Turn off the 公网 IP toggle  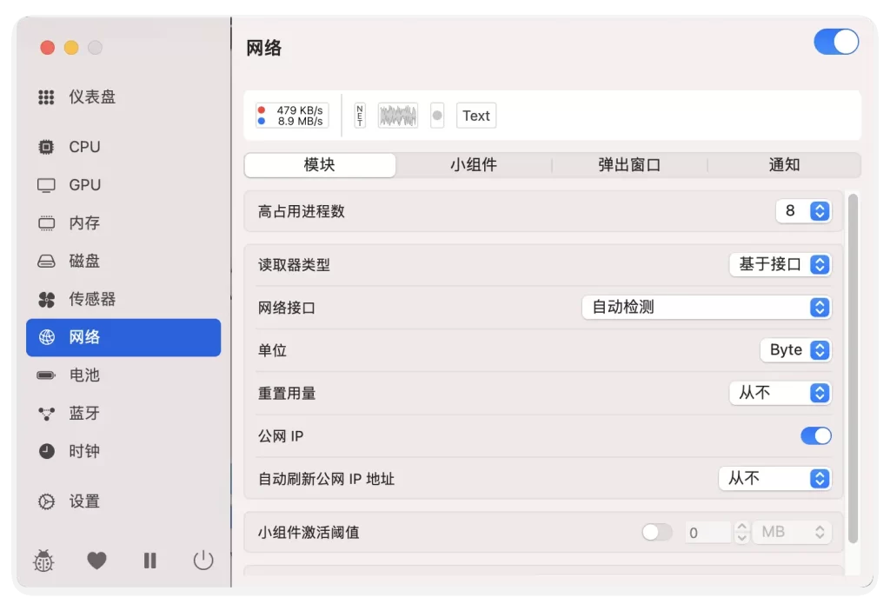coord(815,435)
